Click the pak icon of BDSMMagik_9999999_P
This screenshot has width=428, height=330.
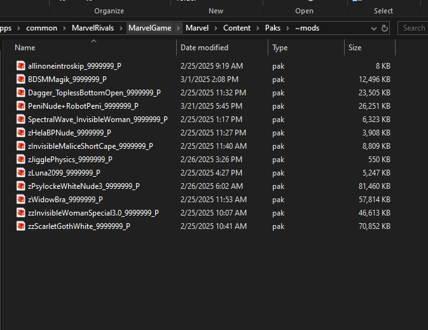pos(21,79)
